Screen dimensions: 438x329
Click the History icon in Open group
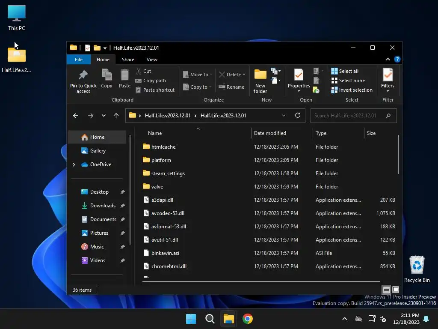(316, 90)
